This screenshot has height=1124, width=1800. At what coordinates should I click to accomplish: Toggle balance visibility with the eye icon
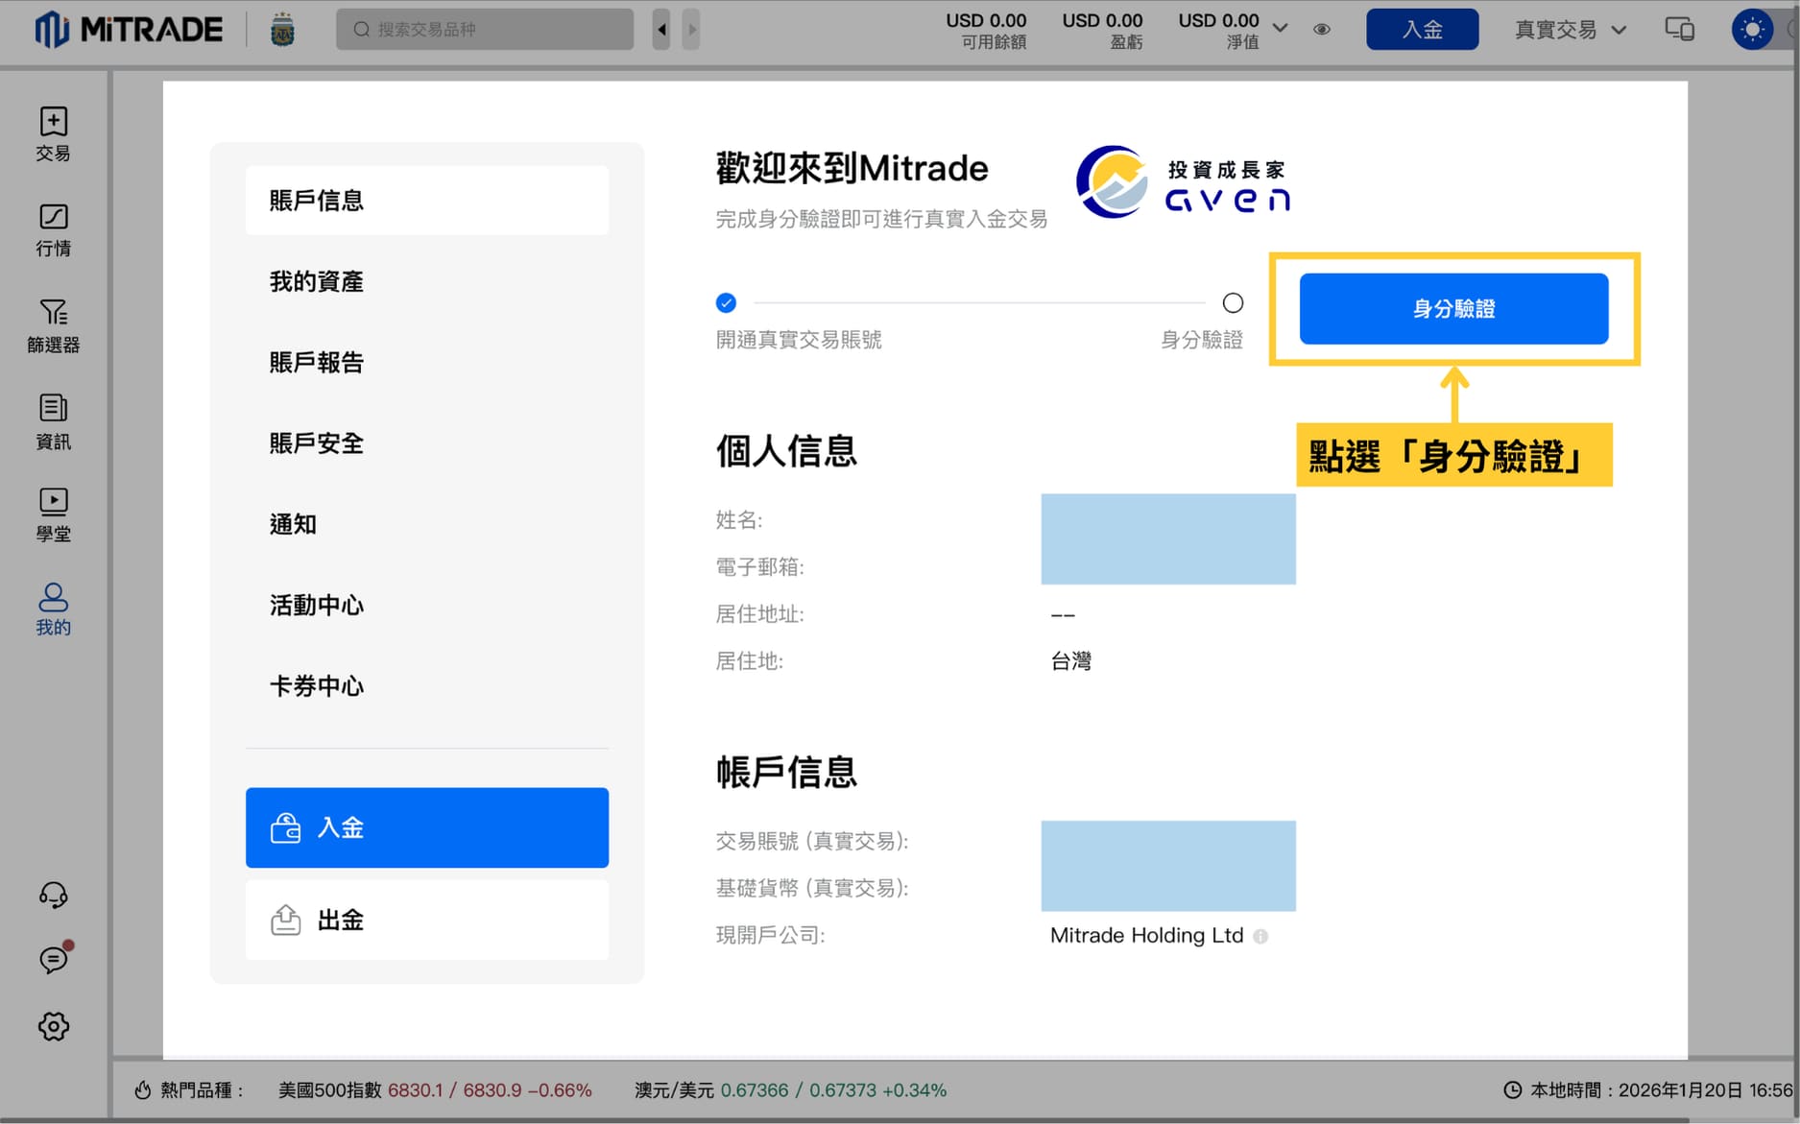(x=1321, y=29)
